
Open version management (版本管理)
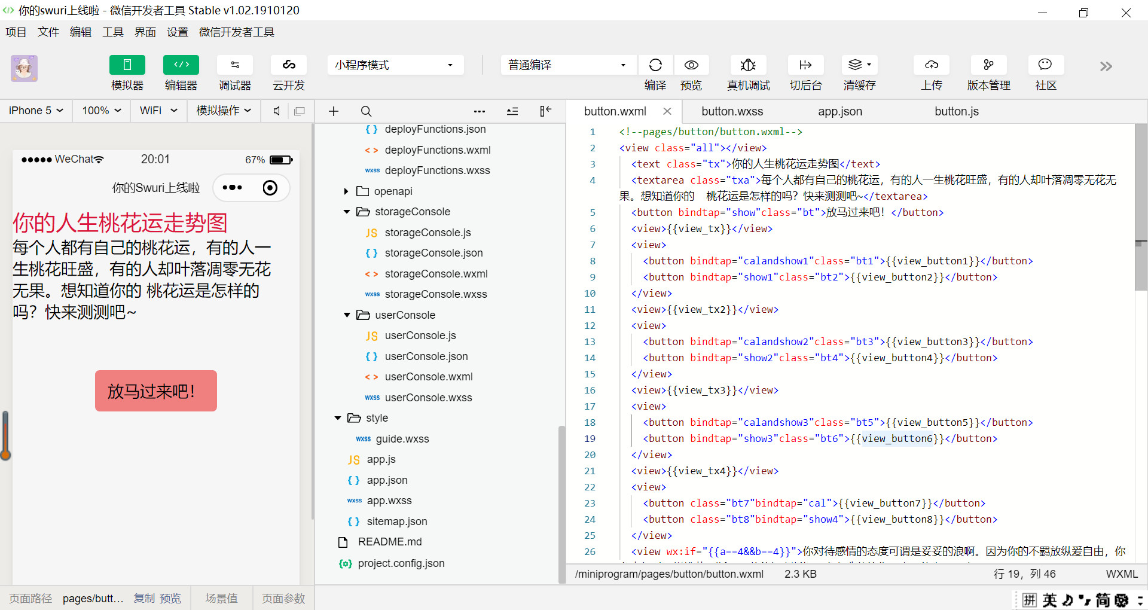tap(988, 65)
